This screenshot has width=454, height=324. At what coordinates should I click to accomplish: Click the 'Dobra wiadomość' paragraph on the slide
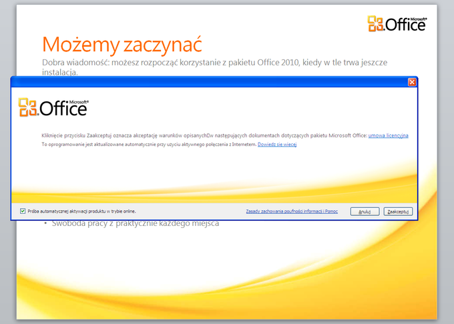pyautogui.click(x=214, y=67)
